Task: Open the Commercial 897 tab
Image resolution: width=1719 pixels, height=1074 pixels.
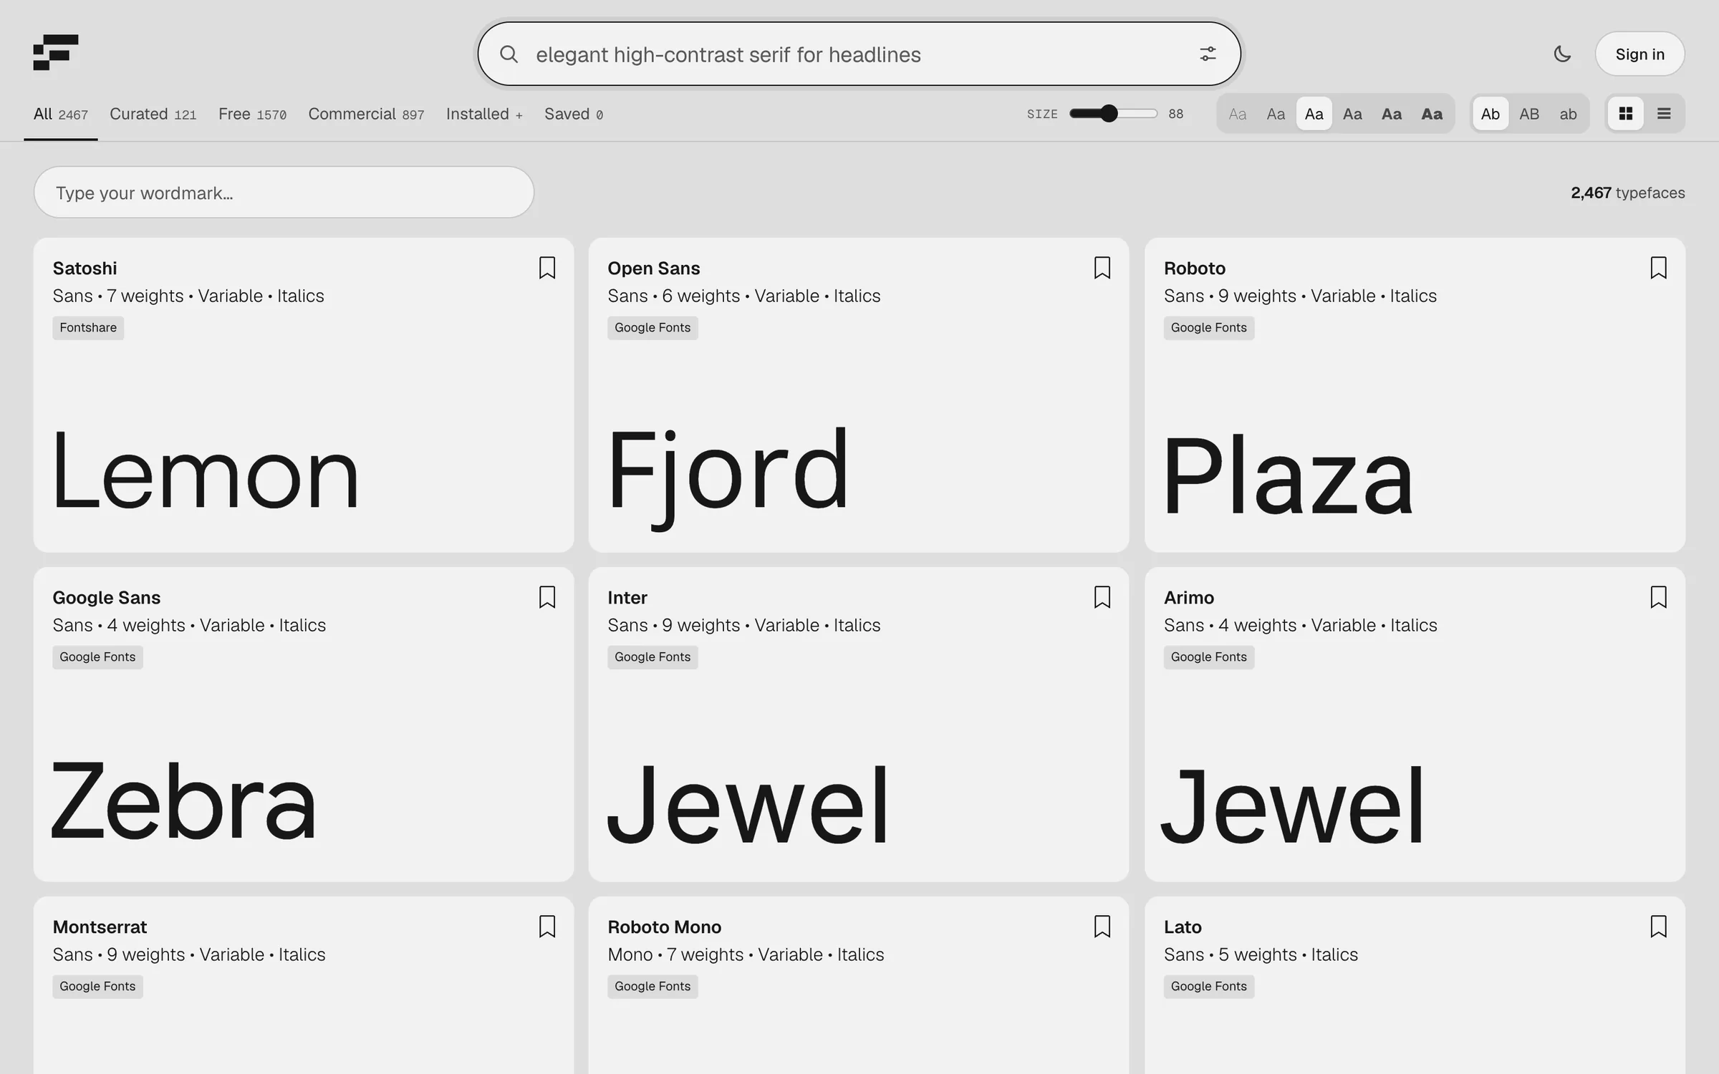Action: [x=366, y=115]
